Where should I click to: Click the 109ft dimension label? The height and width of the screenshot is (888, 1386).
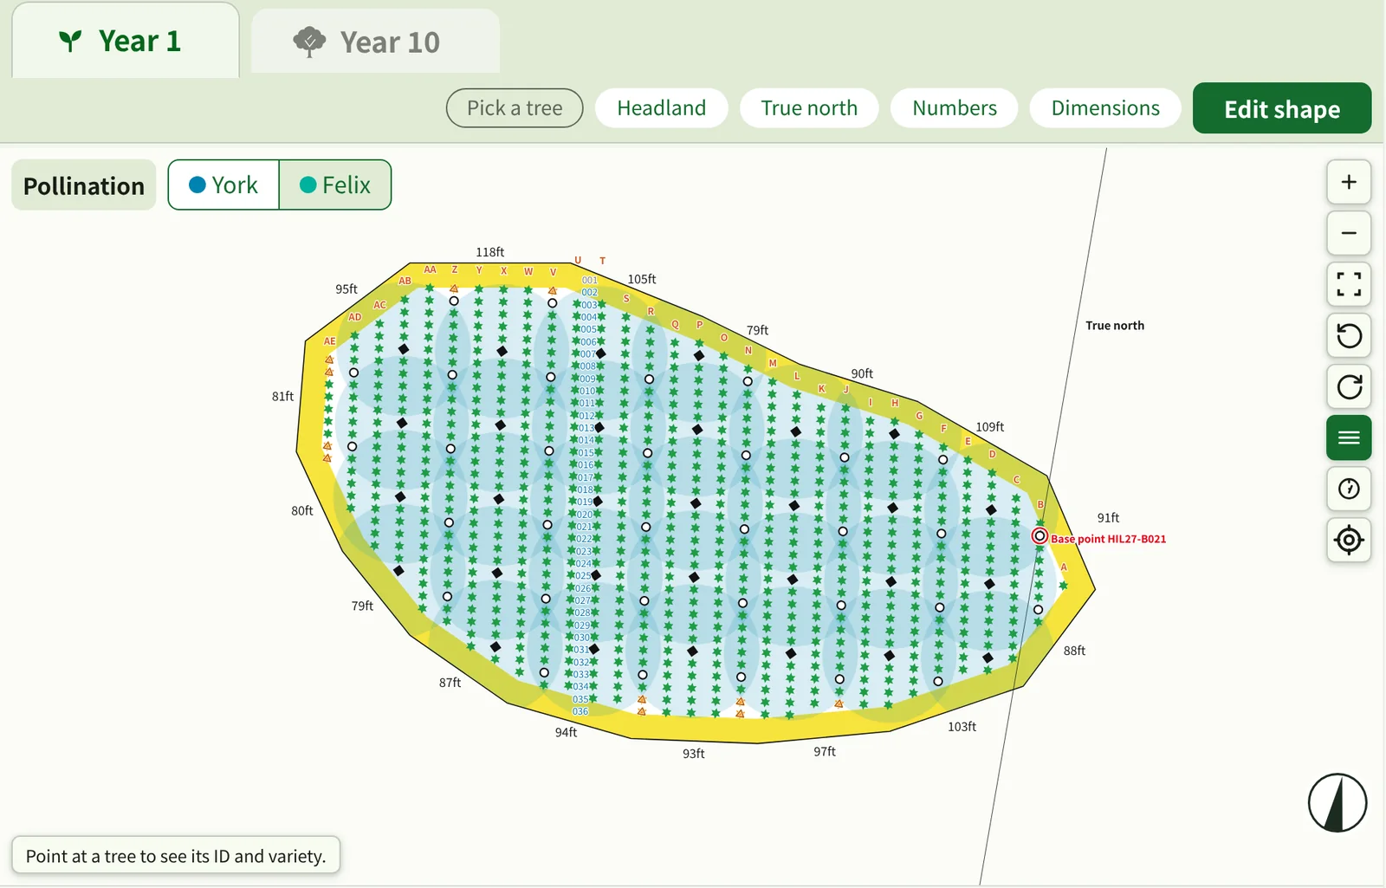pyautogui.click(x=990, y=427)
